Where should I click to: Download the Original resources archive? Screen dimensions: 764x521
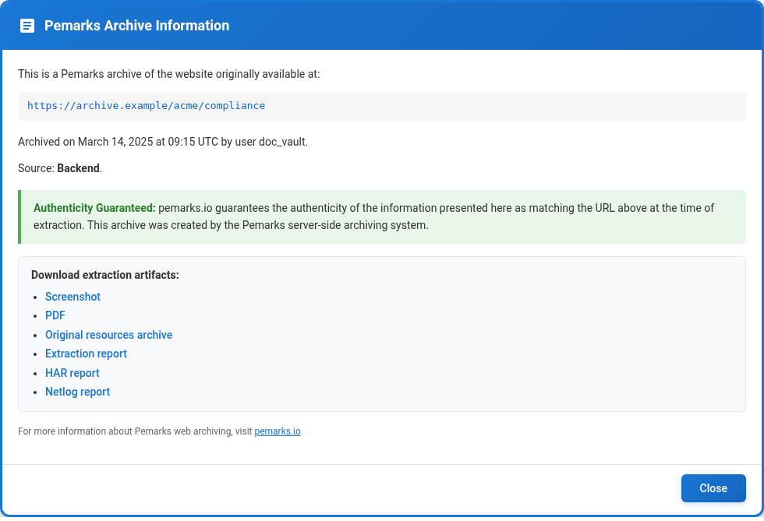point(108,335)
